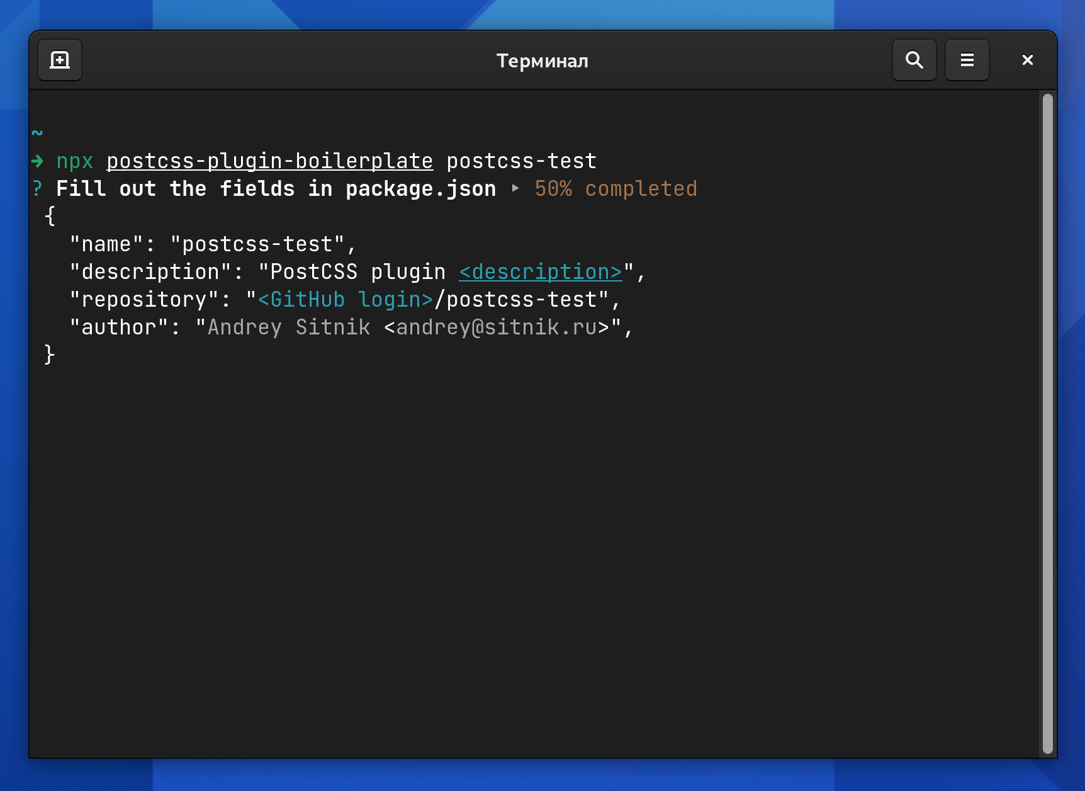Click the npx command word
Screen dimensions: 1085x791
pos(75,162)
